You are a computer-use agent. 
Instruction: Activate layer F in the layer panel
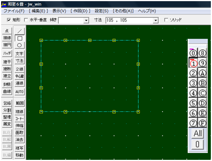coord(202,123)
